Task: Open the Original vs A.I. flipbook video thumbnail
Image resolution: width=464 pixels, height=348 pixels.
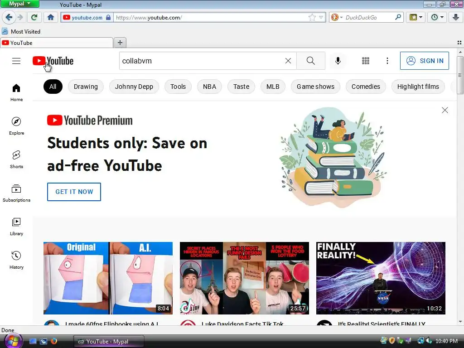Action: [x=108, y=278]
